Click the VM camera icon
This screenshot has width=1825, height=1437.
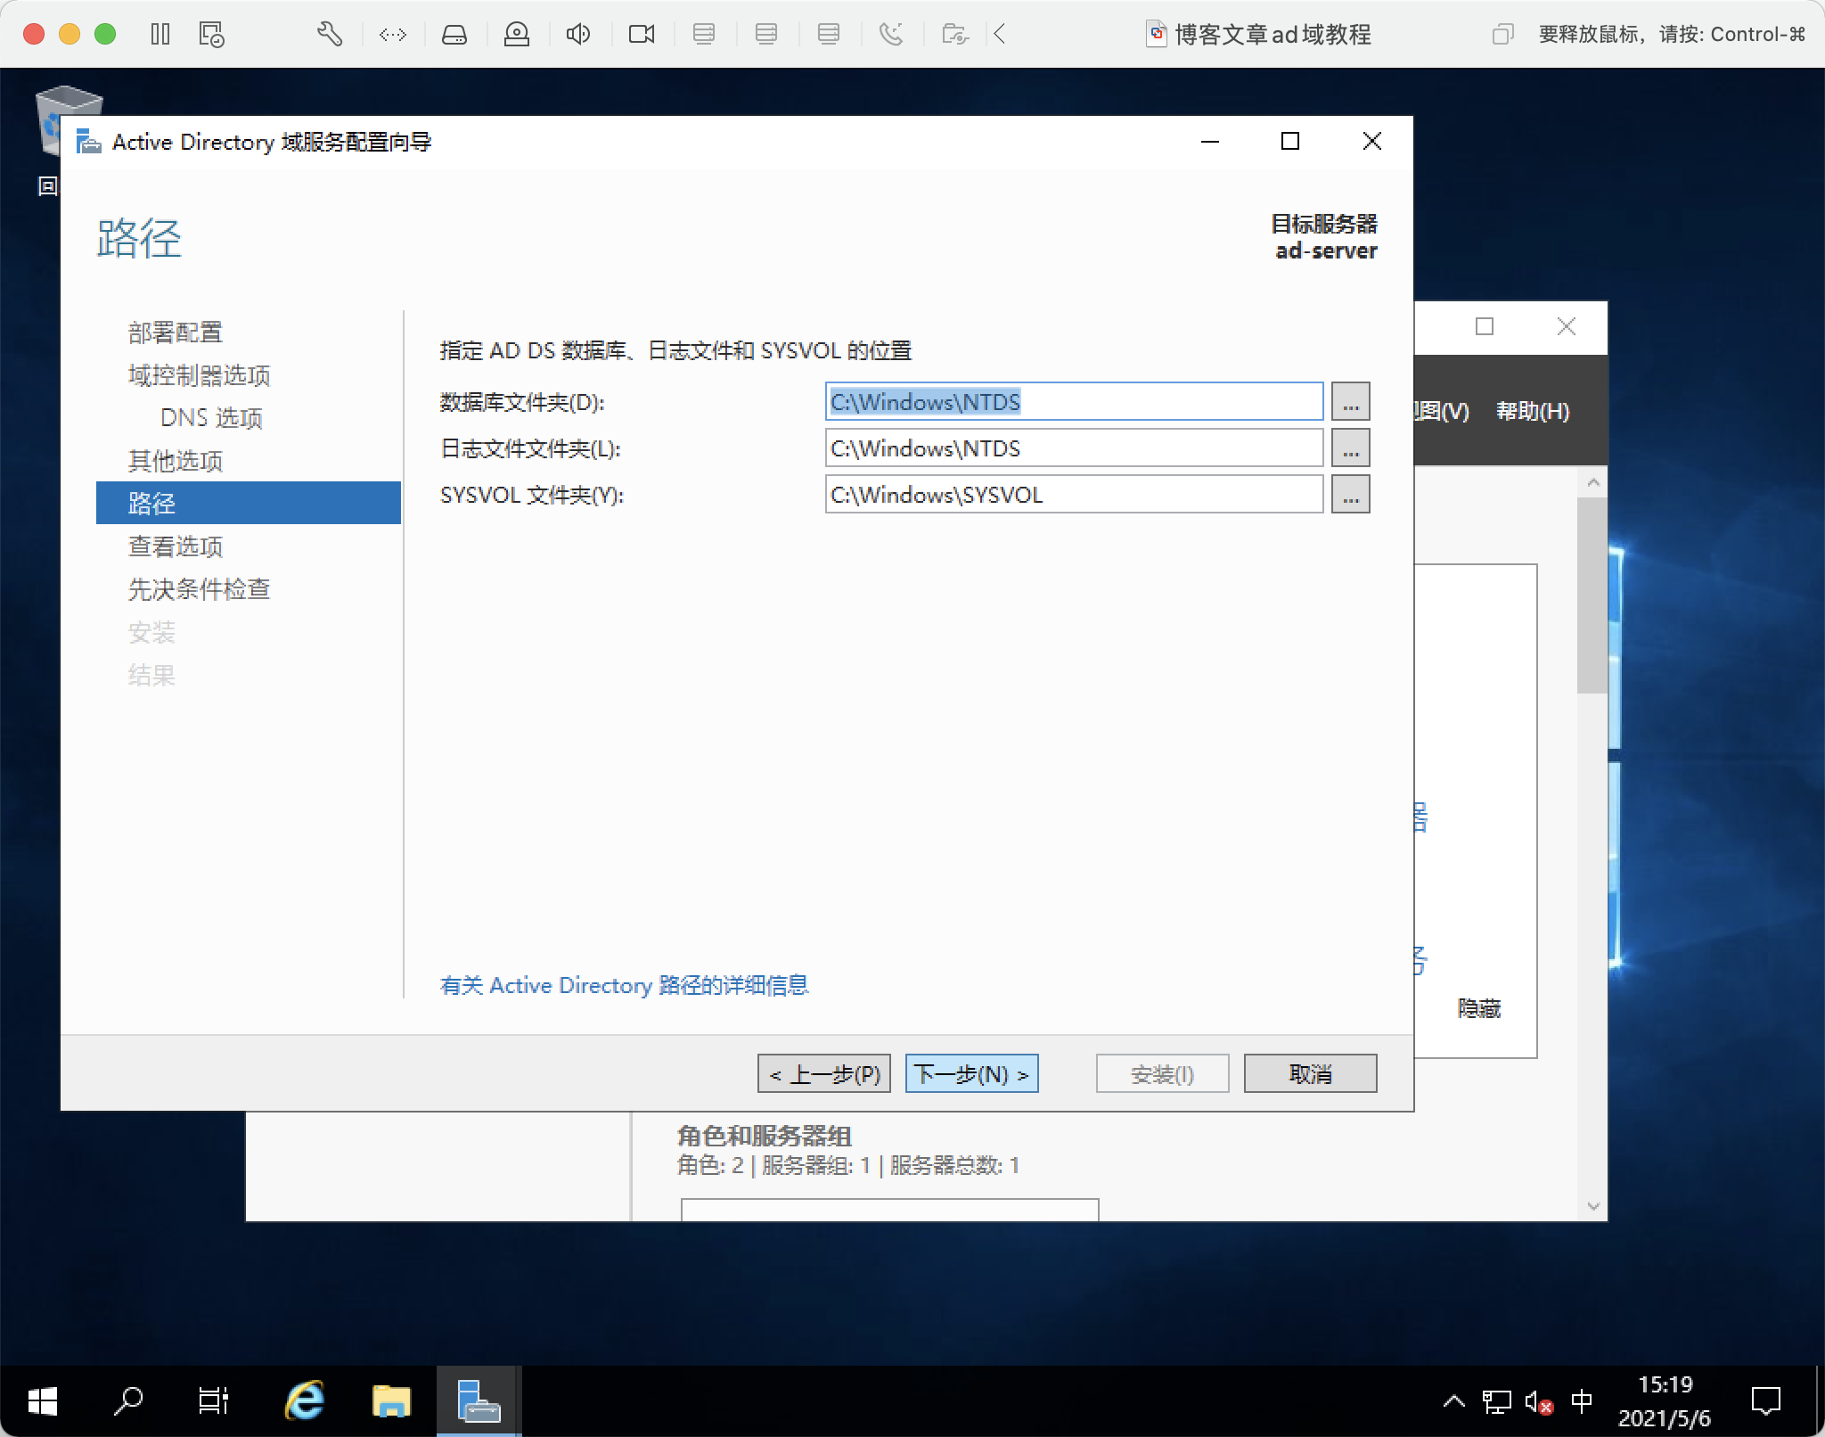(x=641, y=35)
